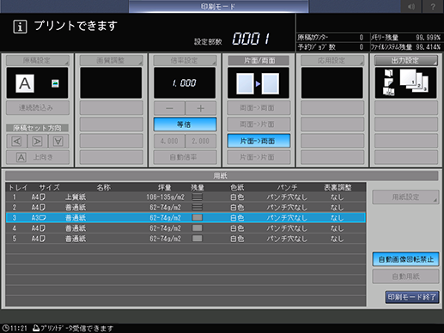
Task: Click the 1.000 magnification value display
Action: click(185, 83)
